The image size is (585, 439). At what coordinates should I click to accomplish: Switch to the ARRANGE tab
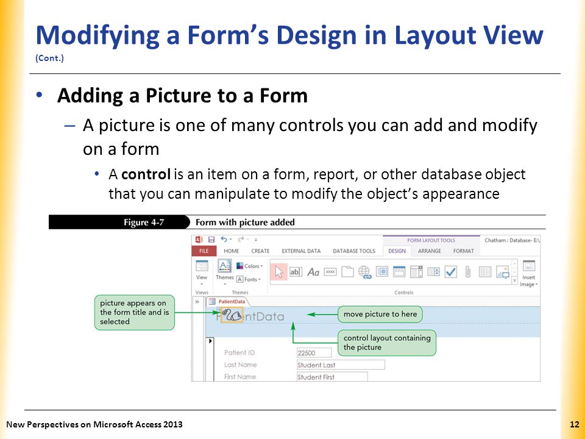pos(430,251)
